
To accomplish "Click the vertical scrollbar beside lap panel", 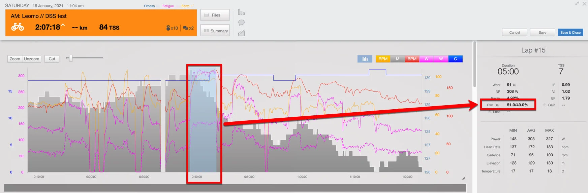I will (x=474, y=64).
